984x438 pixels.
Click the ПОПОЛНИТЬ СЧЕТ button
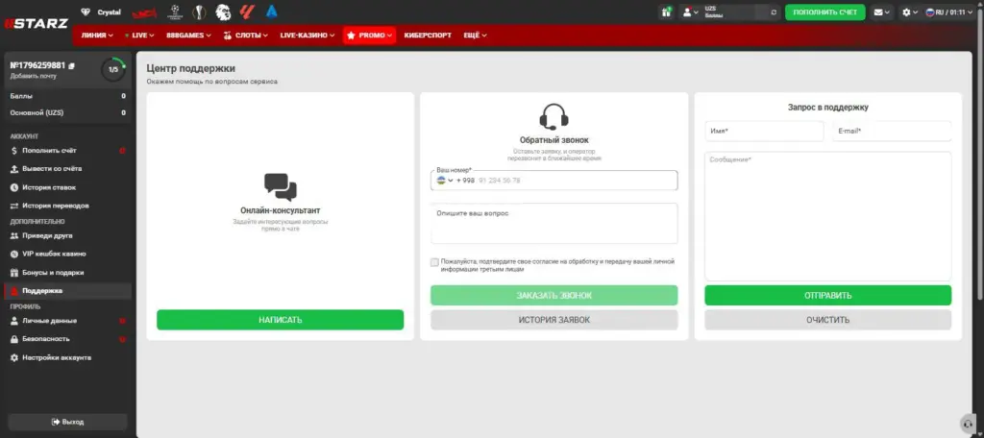pyautogui.click(x=824, y=12)
